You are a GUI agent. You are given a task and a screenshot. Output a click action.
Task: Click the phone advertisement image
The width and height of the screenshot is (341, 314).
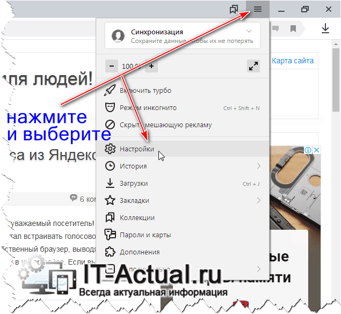(x=295, y=188)
